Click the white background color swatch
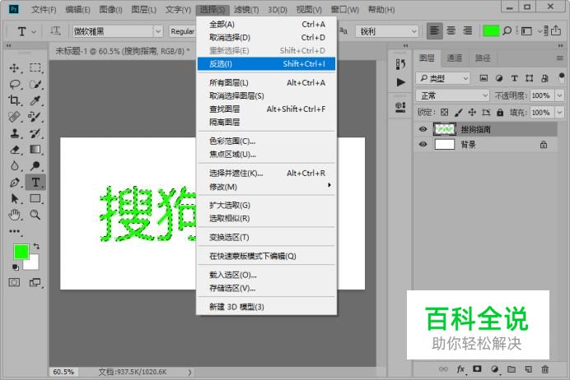 point(34,265)
